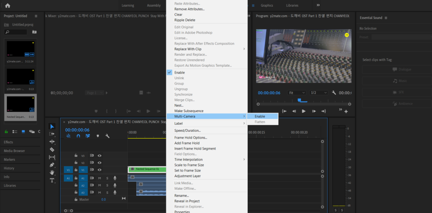The height and width of the screenshot is (213, 432).
Task: Open Program Monitor settings wrench
Action: (x=334, y=93)
